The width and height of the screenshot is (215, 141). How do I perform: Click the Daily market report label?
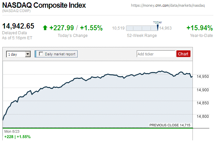[60, 54]
